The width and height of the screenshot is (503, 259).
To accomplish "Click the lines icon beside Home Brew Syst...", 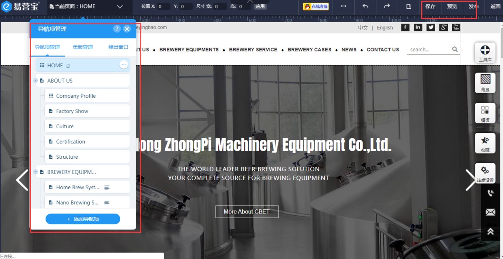I will click(107, 188).
